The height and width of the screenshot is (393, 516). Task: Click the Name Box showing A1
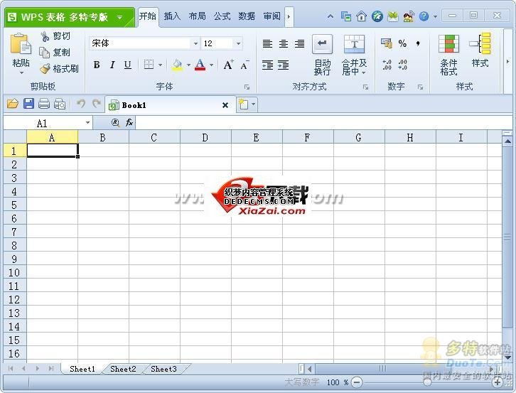[48, 123]
